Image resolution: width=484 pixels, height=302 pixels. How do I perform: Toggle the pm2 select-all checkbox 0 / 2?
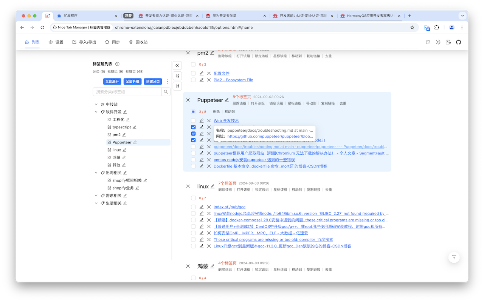pyautogui.click(x=193, y=65)
